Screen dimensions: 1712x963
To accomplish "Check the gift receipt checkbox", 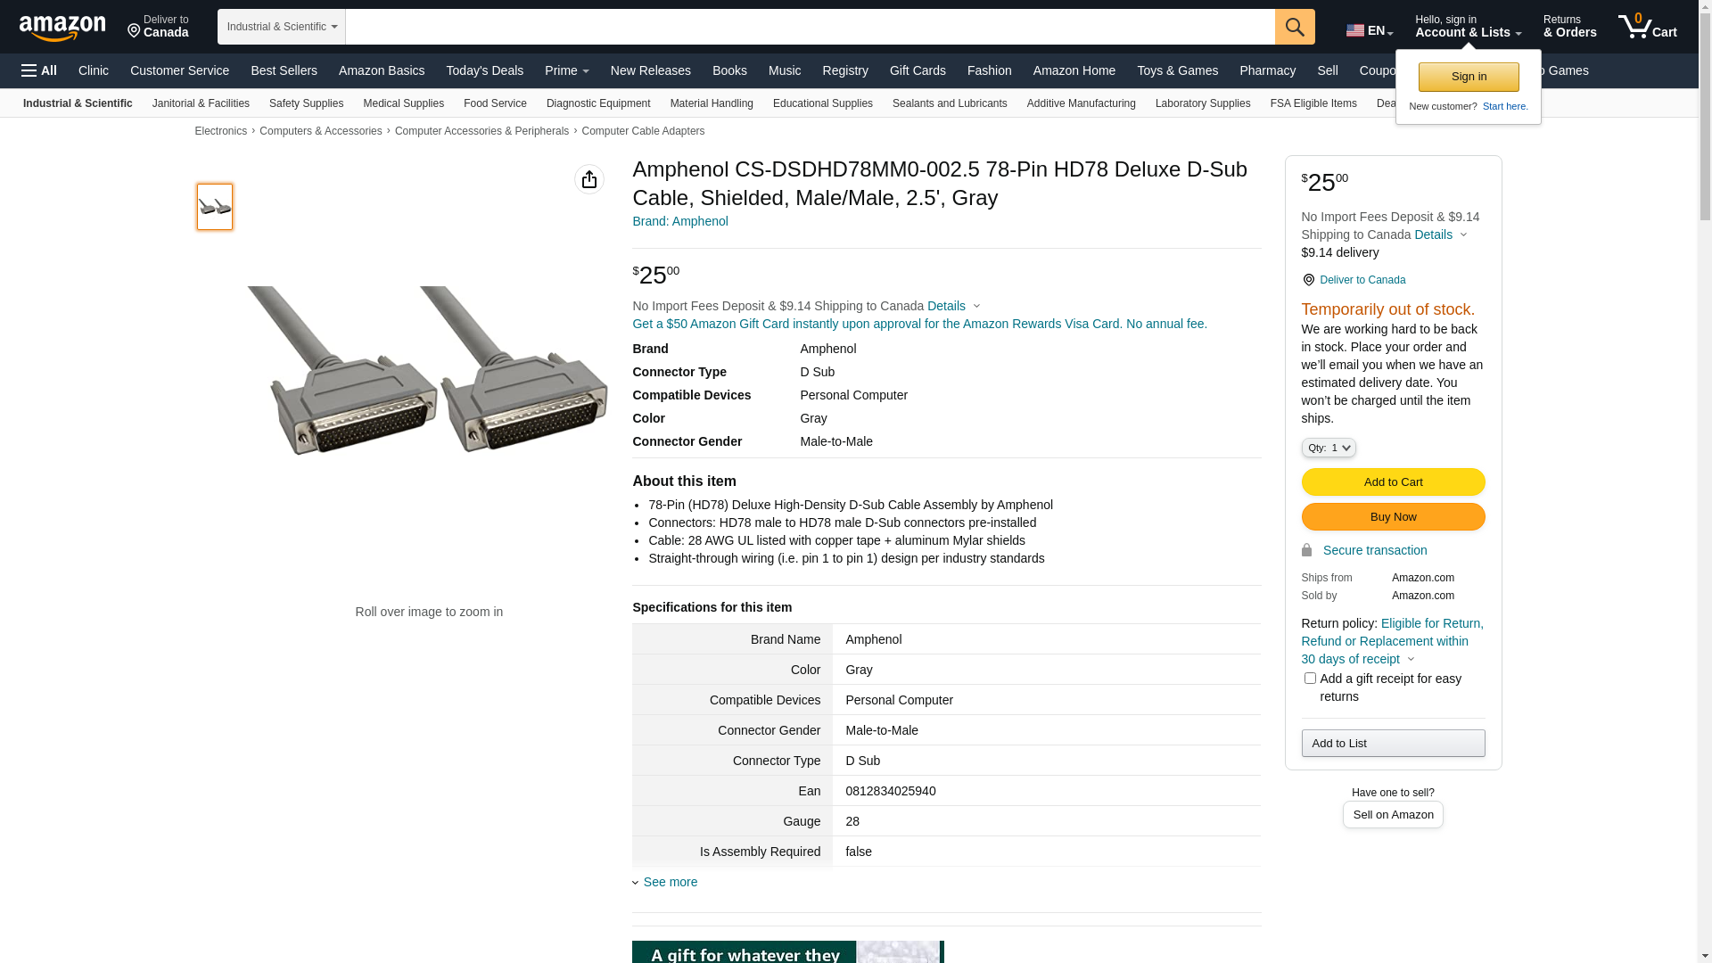I will pos(1310,679).
